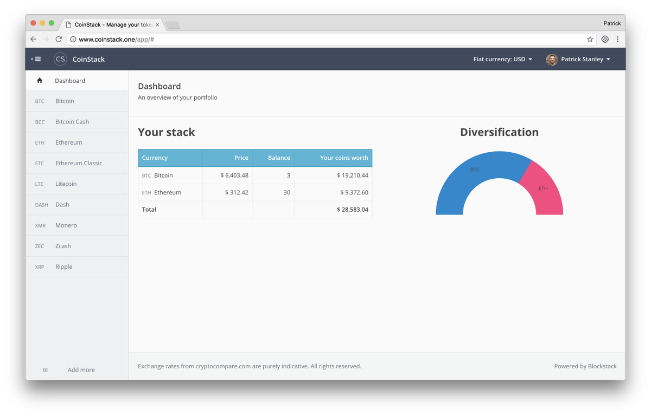Viewport: 651px width, 416px height.
Task: Click the Blockstack link in footer
Action: (x=602, y=366)
